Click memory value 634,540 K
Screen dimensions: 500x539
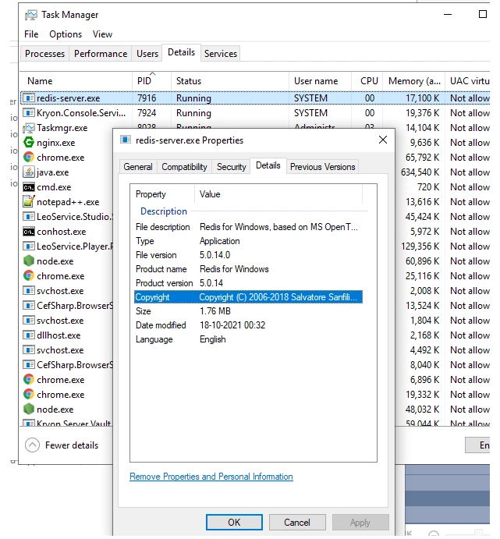(420, 172)
